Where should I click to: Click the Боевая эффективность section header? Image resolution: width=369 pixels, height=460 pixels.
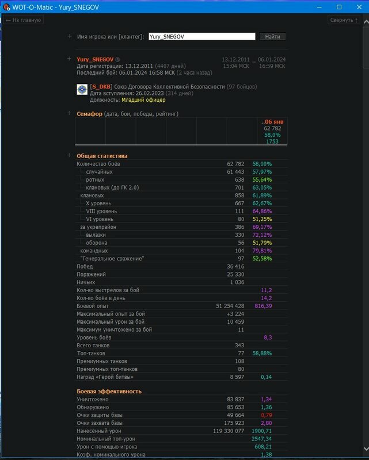click(109, 392)
